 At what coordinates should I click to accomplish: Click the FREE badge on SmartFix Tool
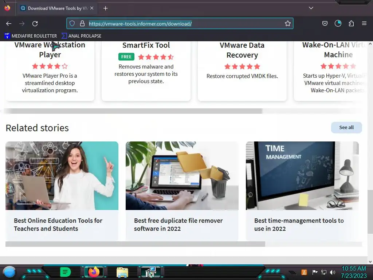click(x=126, y=57)
